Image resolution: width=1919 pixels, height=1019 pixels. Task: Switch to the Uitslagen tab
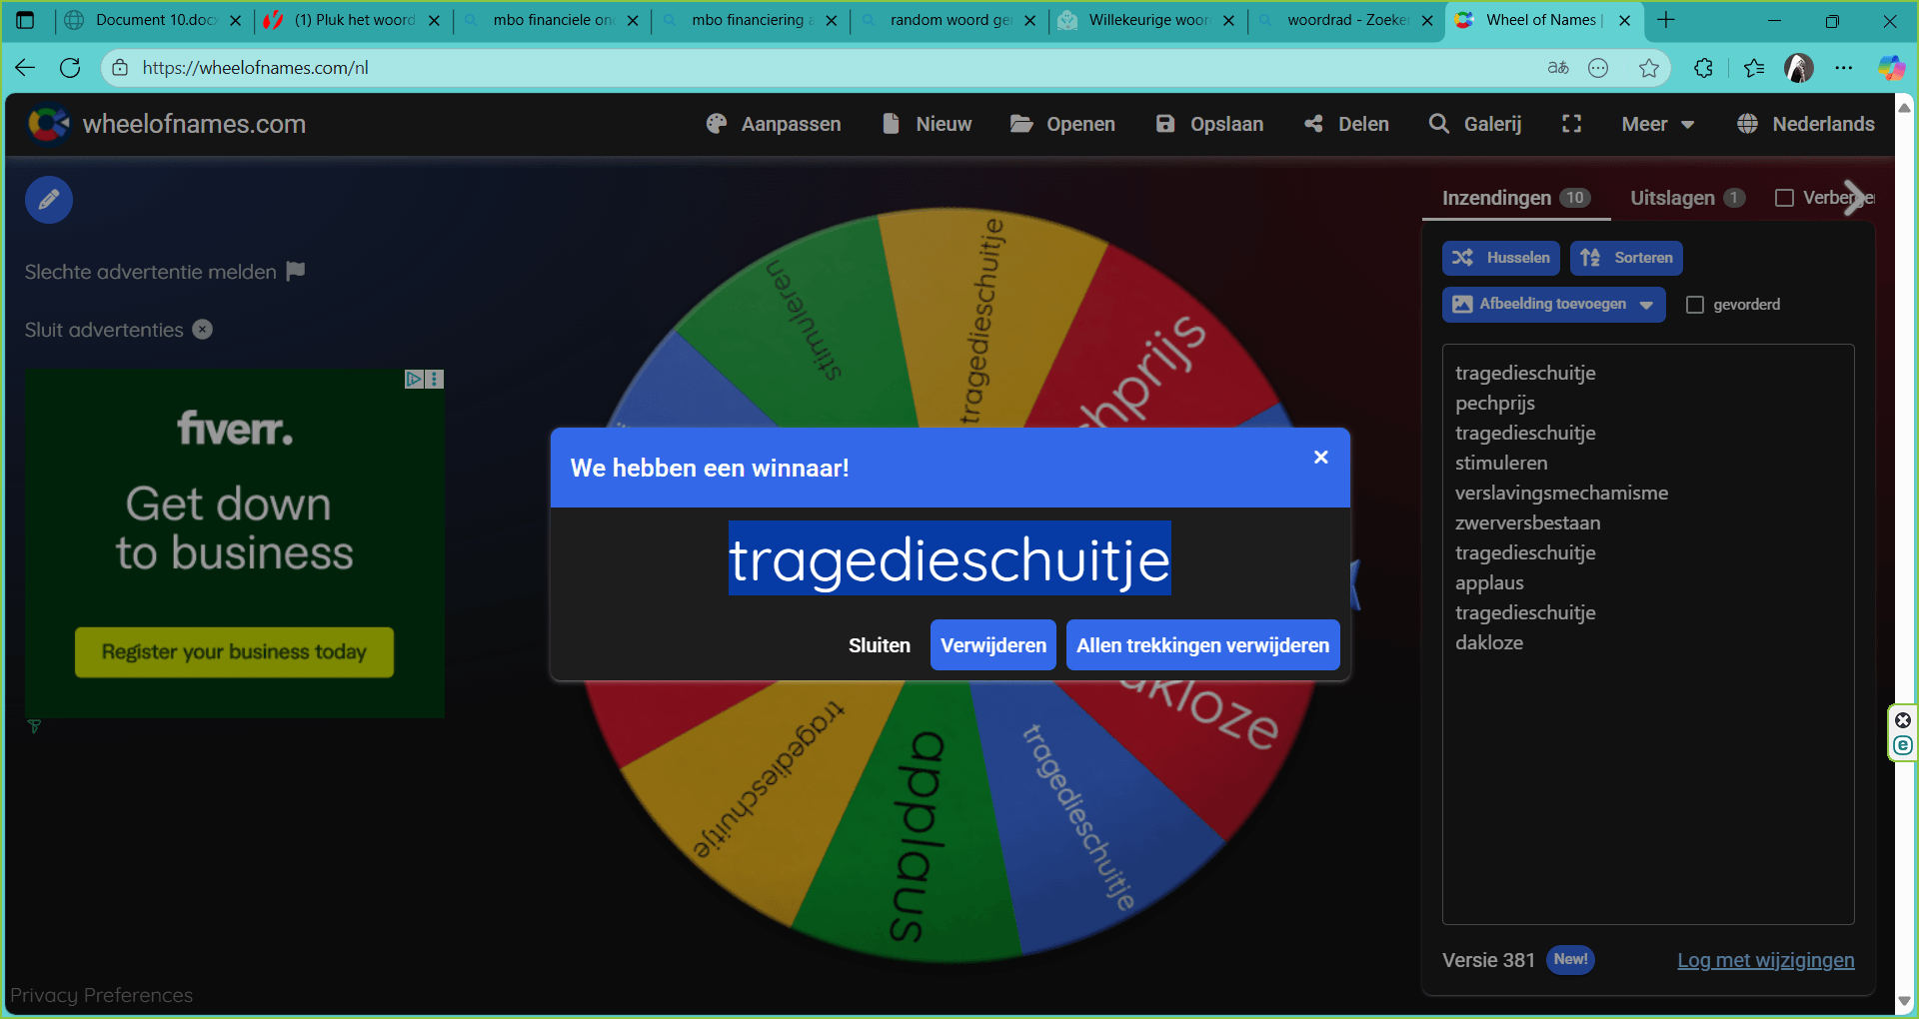pos(1686,198)
